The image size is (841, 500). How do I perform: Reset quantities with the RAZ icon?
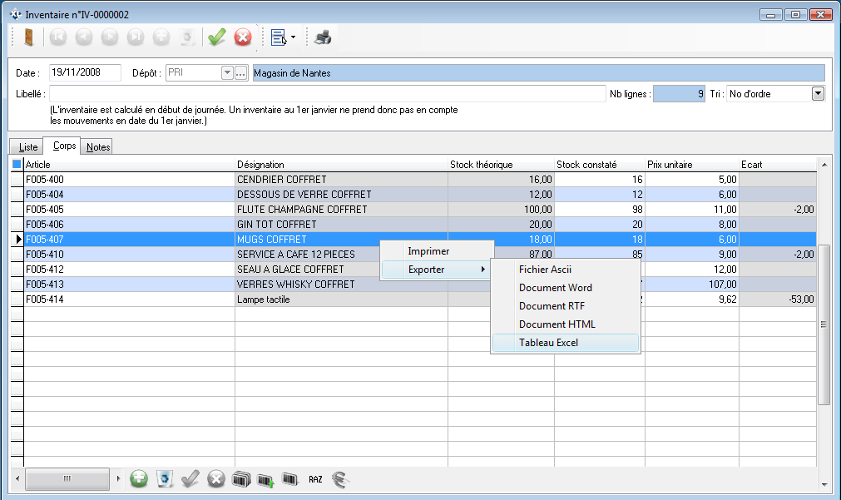[314, 479]
